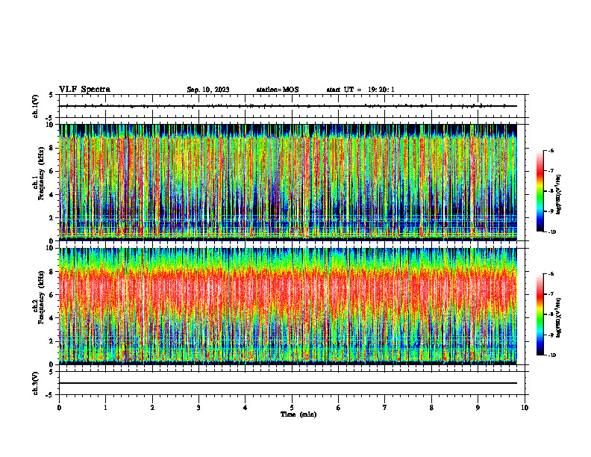This screenshot has height=457, width=591.
Task: Click the "Time (min)" axis title
Action: (x=298, y=414)
